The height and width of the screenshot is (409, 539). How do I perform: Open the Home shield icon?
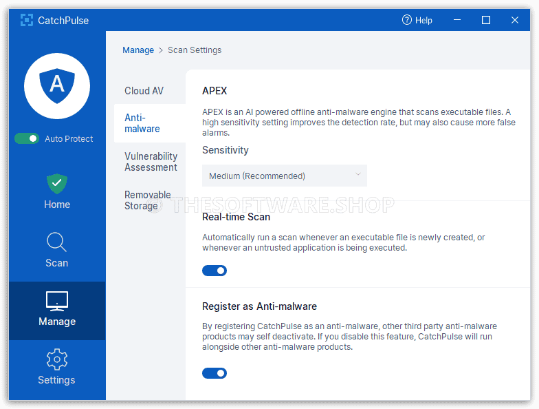click(57, 184)
